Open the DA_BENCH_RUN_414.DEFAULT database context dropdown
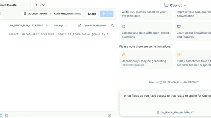Image resolution: width=211 pixels, height=118 pixels. coord(29,26)
